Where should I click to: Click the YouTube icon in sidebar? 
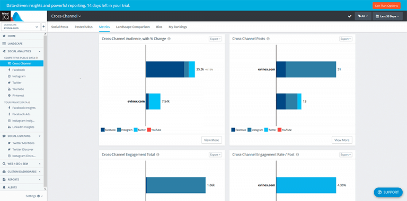click(9, 89)
